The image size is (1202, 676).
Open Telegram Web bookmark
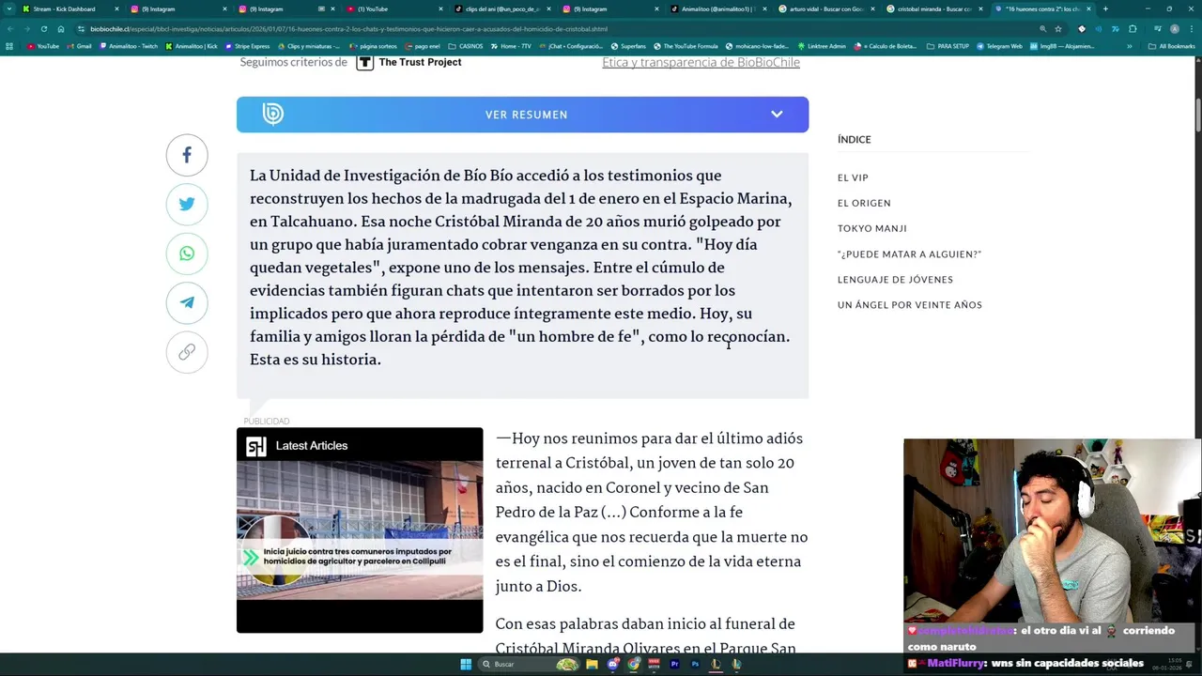[x=999, y=46]
